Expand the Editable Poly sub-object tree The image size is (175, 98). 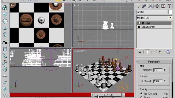click(139, 27)
